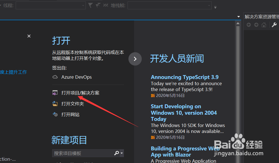This screenshot has width=279, height=163.
Task: Click the open project/solution icon
Action: coord(55,93)
